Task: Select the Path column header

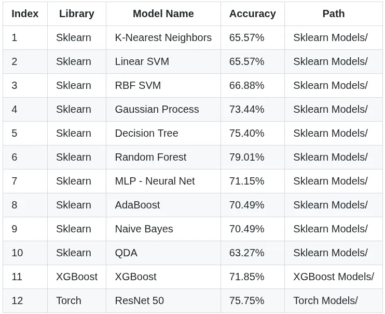Action: click(x=333, y=14)
